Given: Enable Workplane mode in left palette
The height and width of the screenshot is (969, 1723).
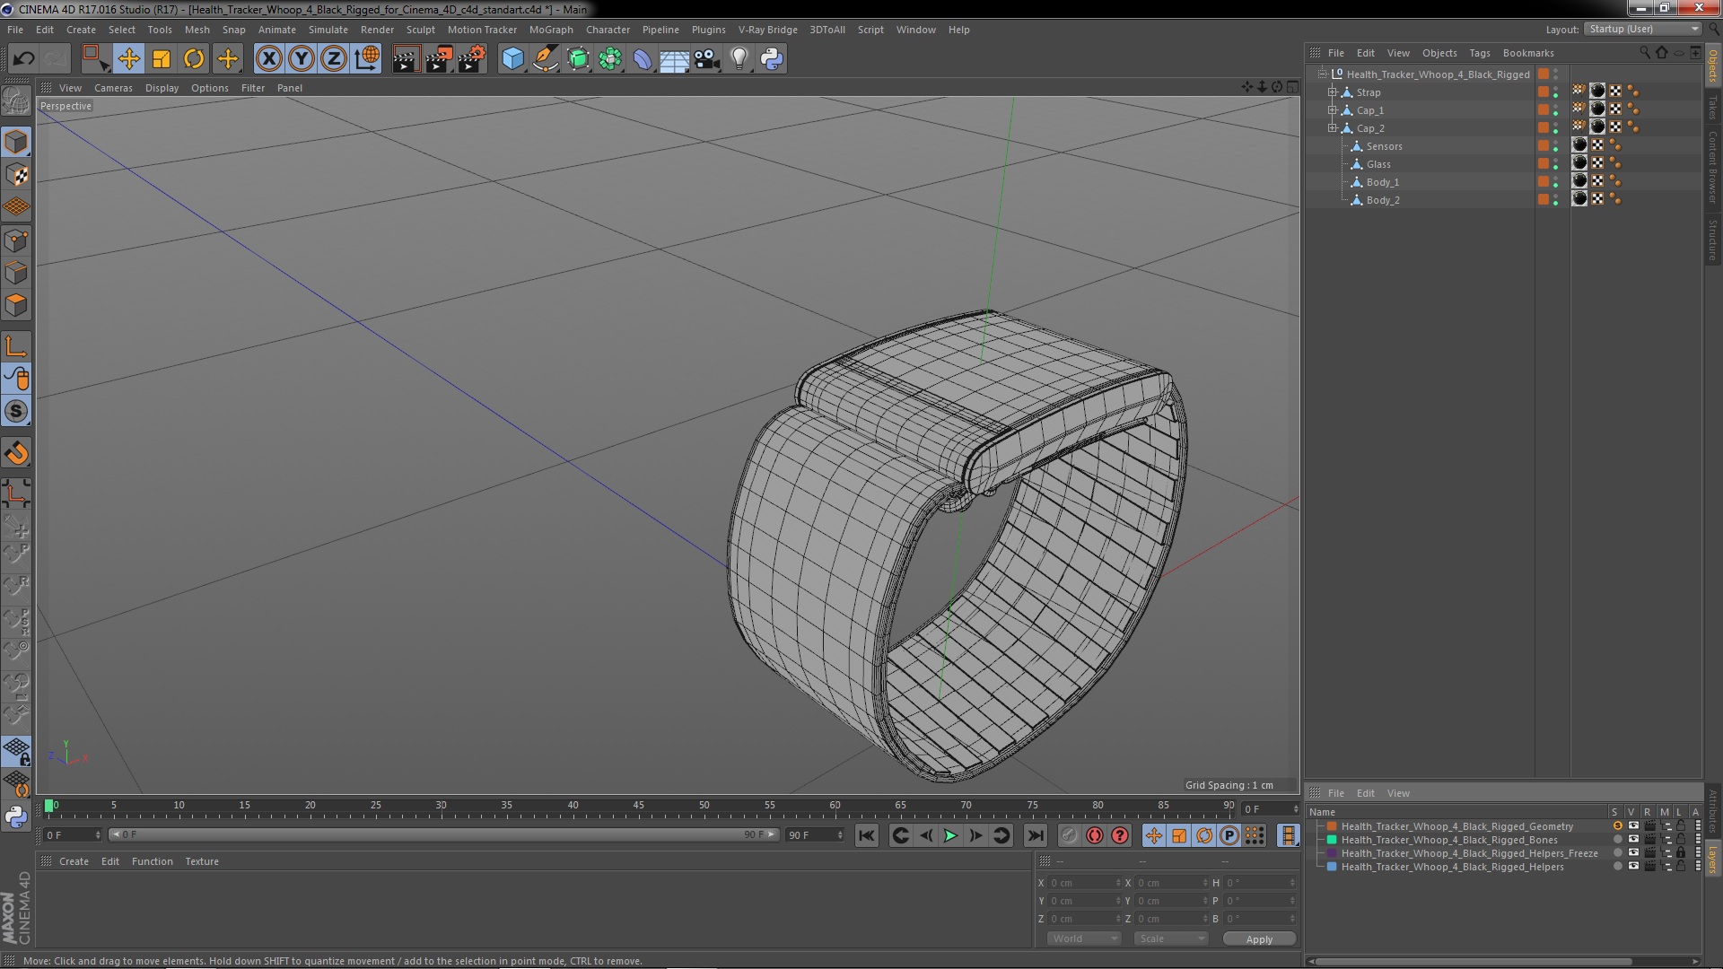Looking at the screenshot, I should tap(16, 207).
